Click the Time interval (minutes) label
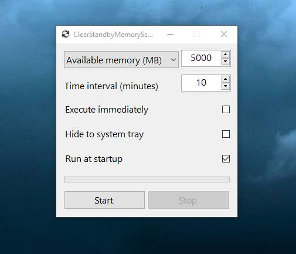The height and width of the screenshot is (254, 296). (111, 86)
